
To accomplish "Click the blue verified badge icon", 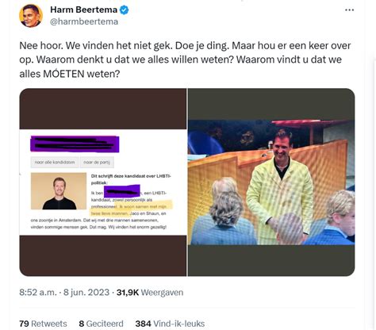I will click(125, 10).
